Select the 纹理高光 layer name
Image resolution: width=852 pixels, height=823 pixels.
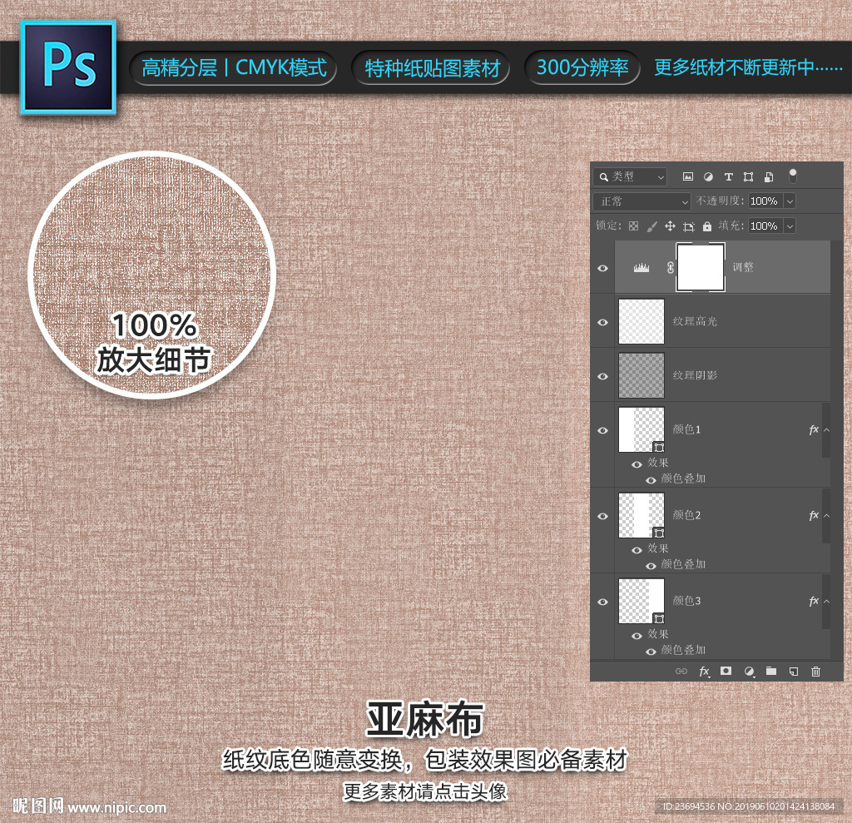pyautogui.click(x=695, y=322)
